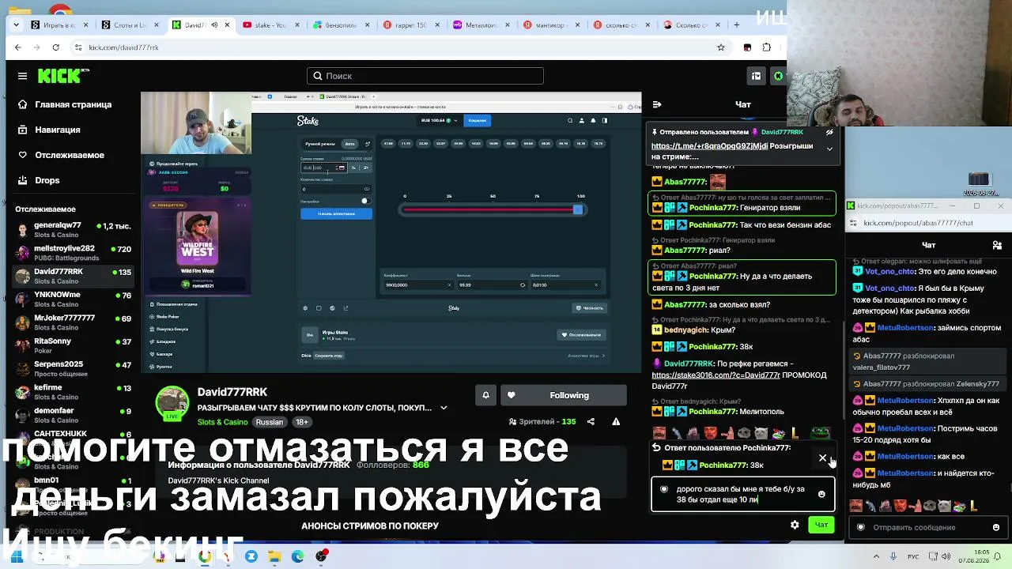Open the stake3016.com referral link in chat

(x=716, y=375)
